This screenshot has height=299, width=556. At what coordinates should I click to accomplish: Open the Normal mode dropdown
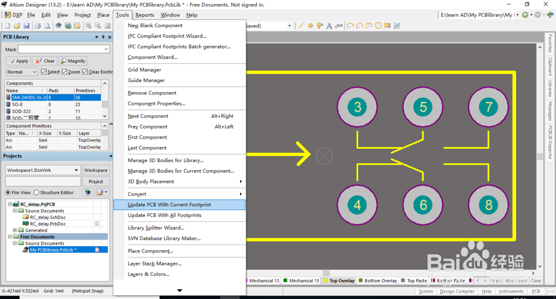tap(34, 72)
